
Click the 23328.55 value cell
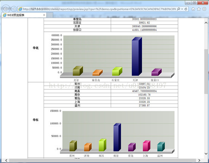145,98
